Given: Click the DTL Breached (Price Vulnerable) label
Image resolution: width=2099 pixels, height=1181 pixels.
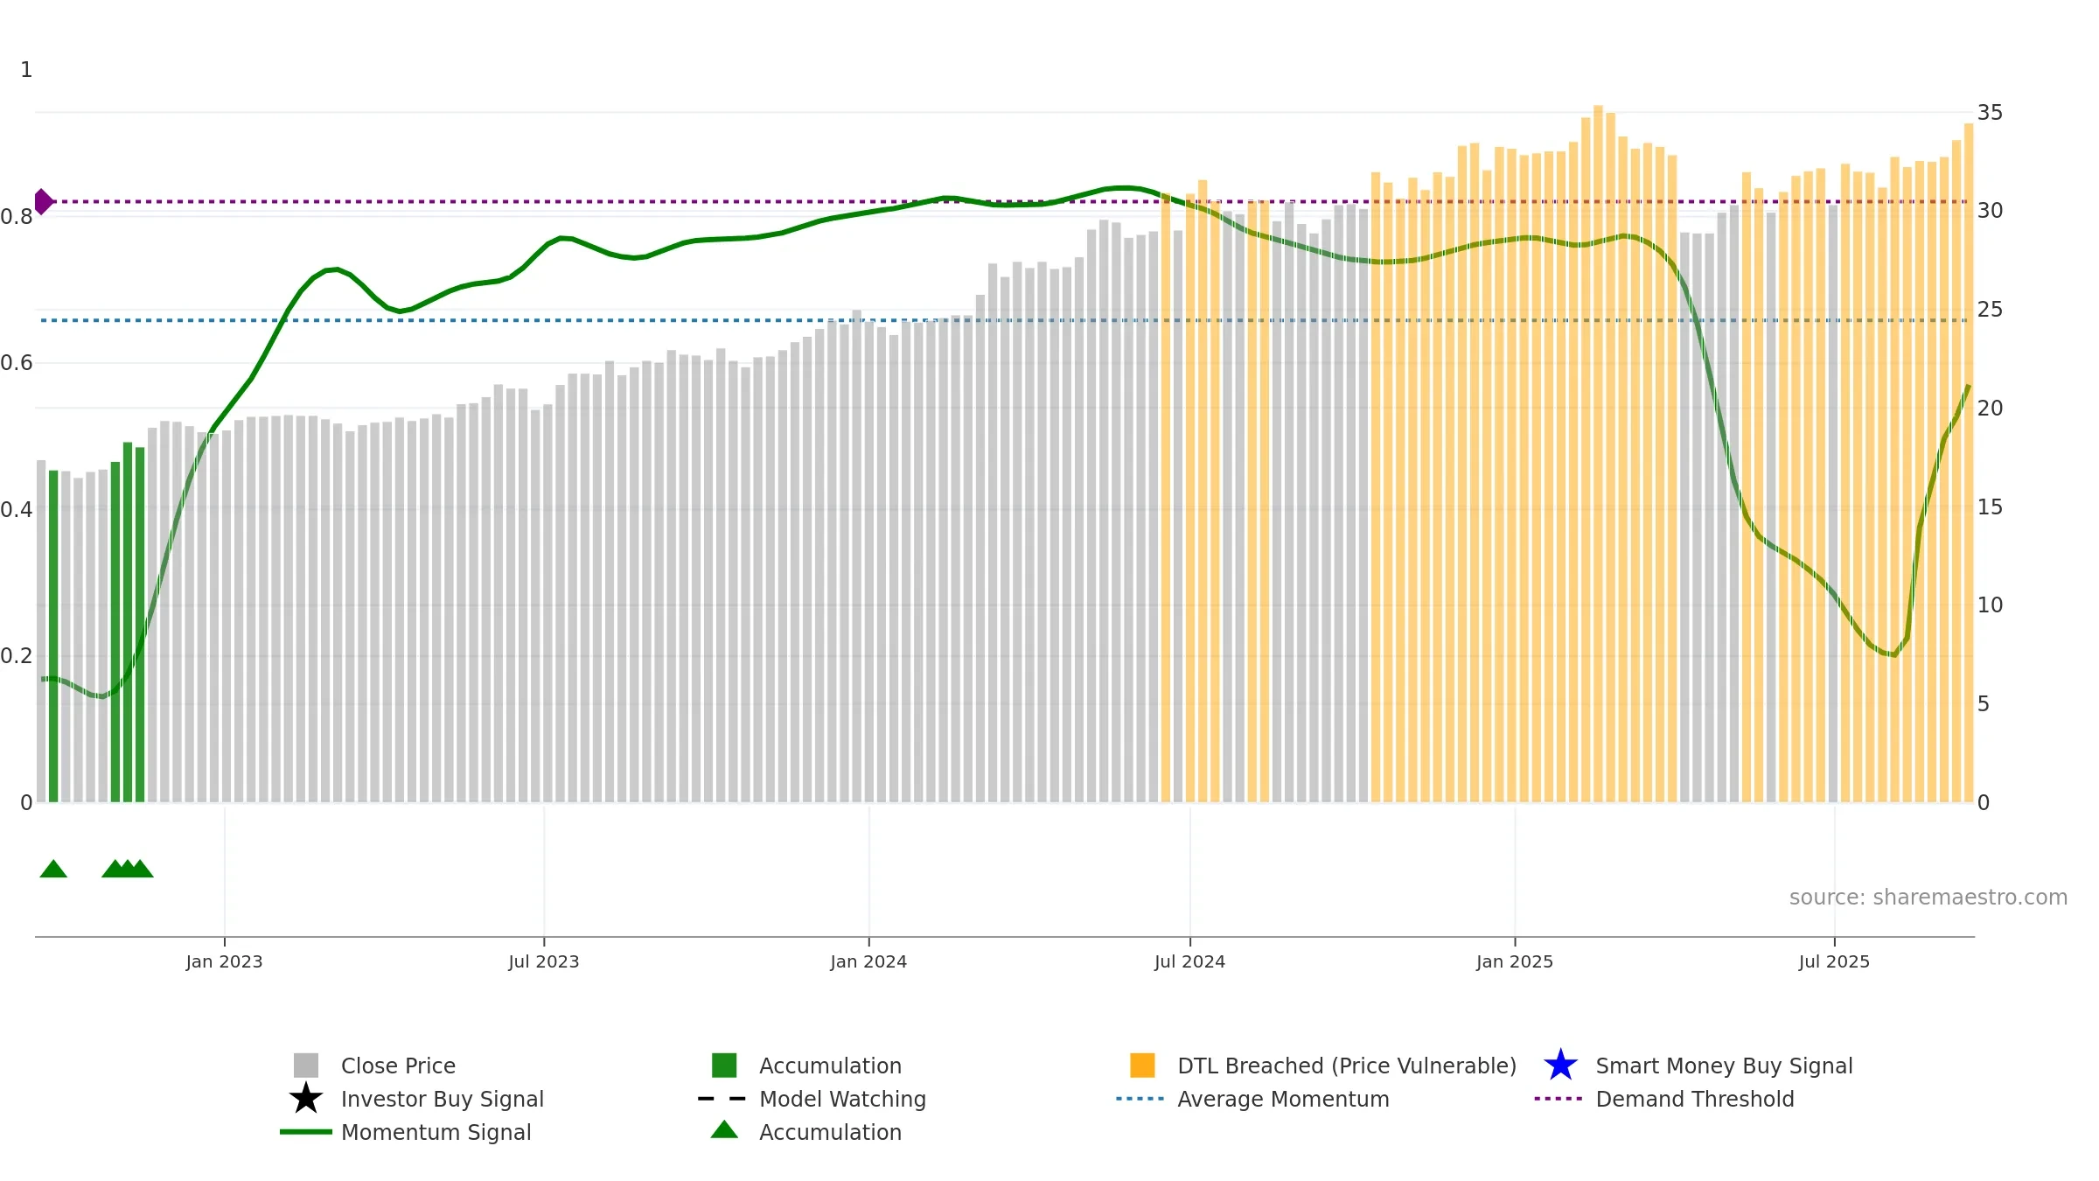Looking at the screenshot, I should tap(1347, 1066).
